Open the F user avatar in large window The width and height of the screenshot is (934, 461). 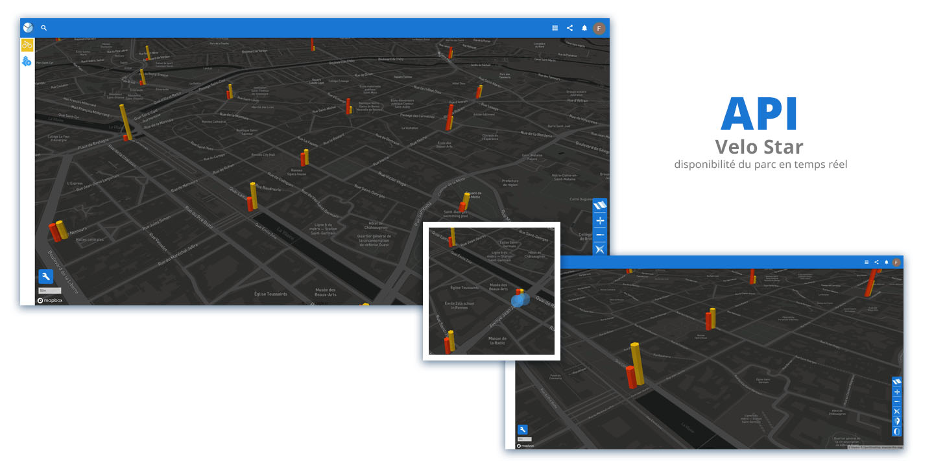pyautogui.click(x=599, y=28)
